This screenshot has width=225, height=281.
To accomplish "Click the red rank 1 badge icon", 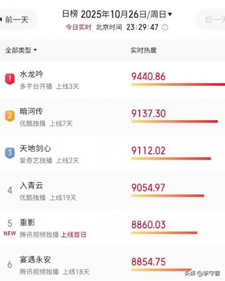I will [10, 79].
